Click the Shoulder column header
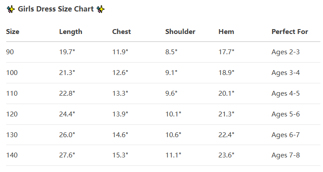Viewport: 323px width, 172px height. [180, 32]
